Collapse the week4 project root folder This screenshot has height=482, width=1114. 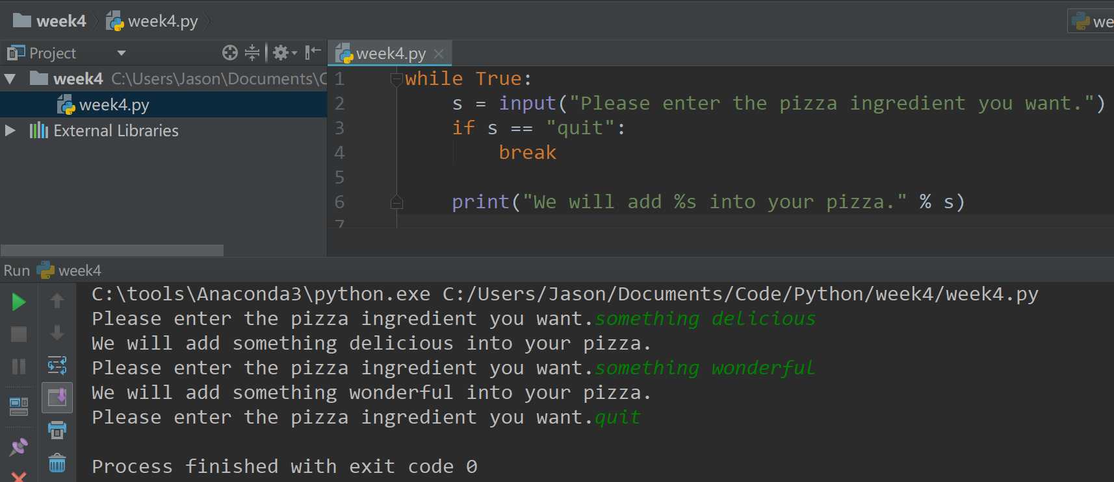click(10, 79)
